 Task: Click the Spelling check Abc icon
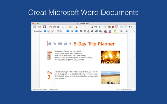96,27
